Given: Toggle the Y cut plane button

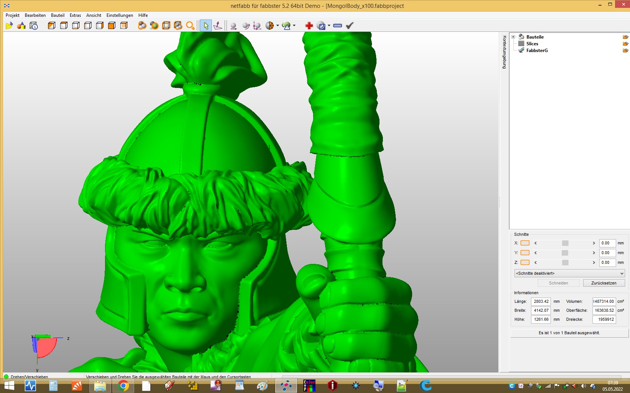Looking at the screenshot, I should (x=525, y=253).
